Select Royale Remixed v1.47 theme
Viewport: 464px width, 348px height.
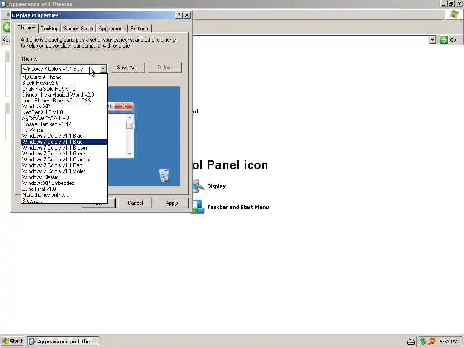pyautogui.click(x=64, y=124)
